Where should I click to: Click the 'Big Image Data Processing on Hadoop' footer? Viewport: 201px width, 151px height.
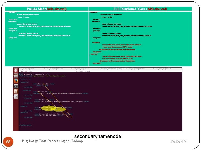[52, 141]
